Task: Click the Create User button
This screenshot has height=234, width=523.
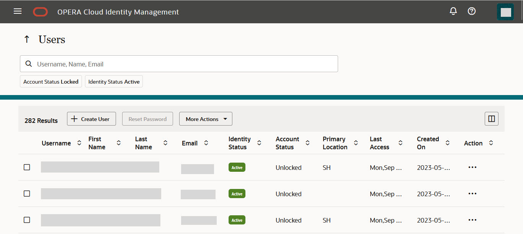Action: pos(91,118)
